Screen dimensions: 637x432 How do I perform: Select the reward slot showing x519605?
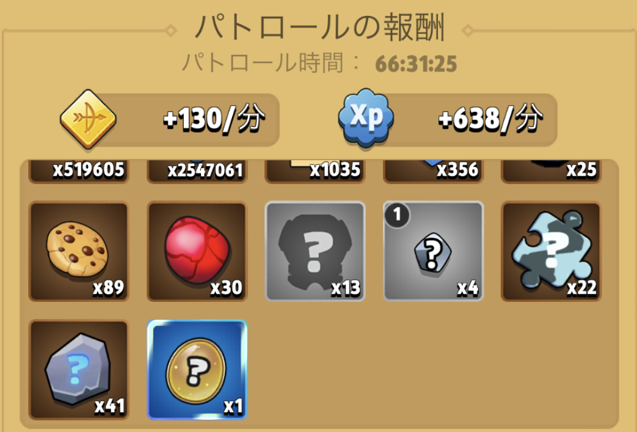(79, 171)
